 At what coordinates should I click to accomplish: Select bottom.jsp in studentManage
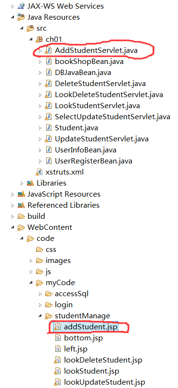tap(83, 338)
